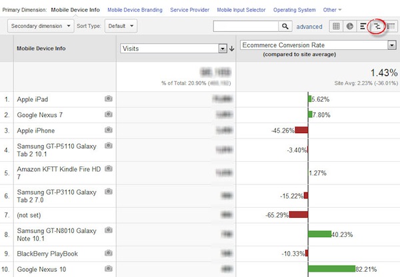The width and height of the screenshot is (400, 277).
Task: Click the 82.21% green comparison bar
Action: [331, 268]
